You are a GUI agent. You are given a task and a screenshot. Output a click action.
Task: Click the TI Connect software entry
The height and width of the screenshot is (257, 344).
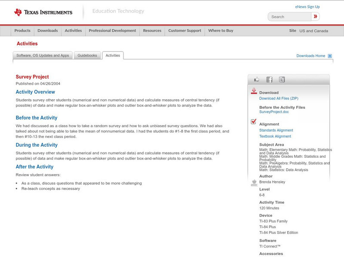[x=270, y=247]
